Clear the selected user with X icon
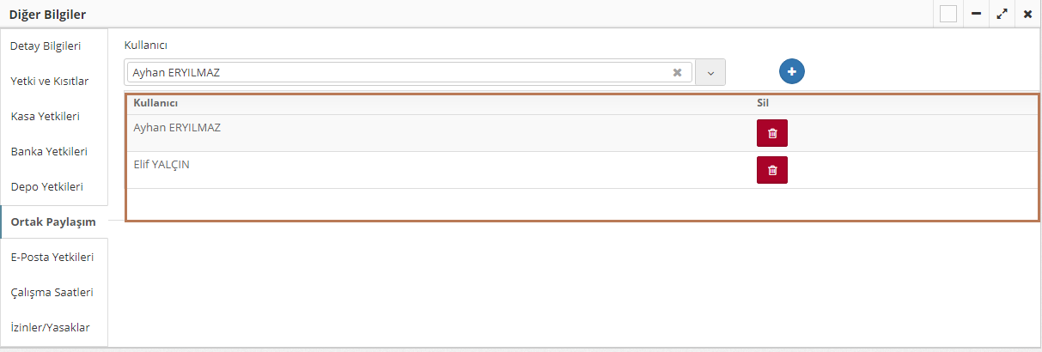The width and height of the screenshot is (1042, 352). pos(677,73)
